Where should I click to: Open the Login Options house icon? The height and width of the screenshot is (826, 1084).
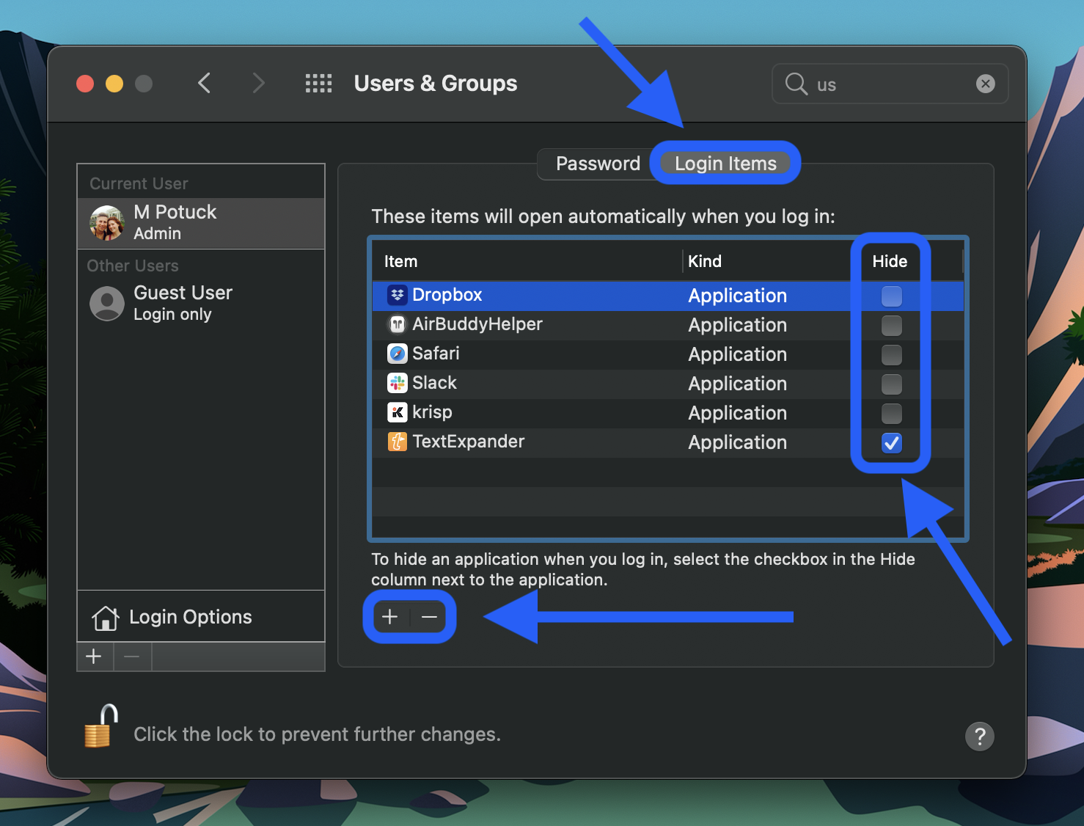coord(106,617)
